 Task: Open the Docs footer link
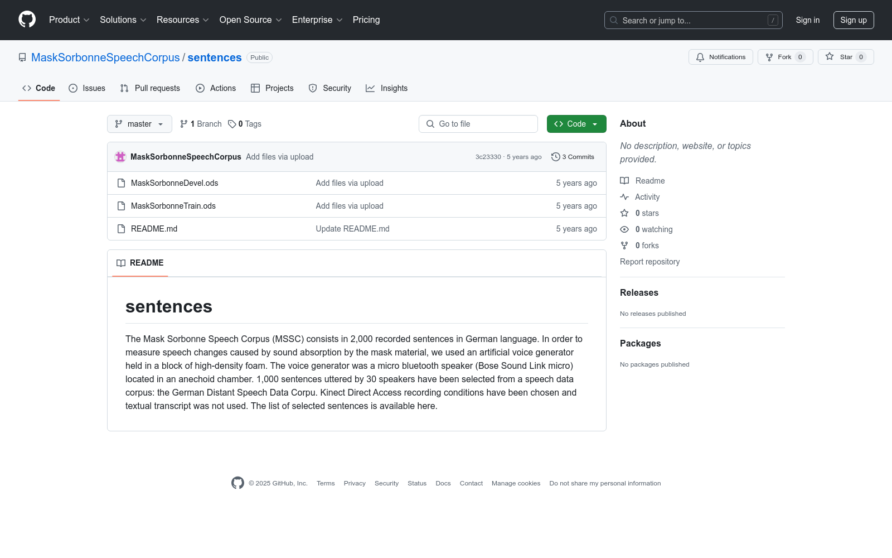click(443, 483)
